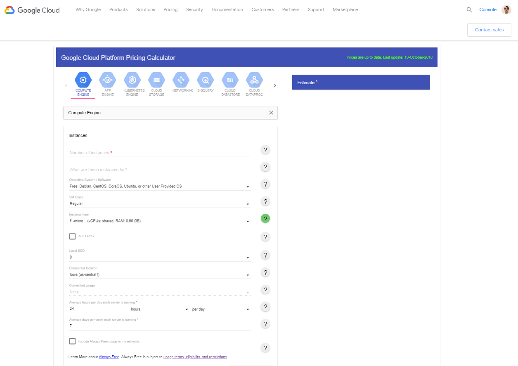
Task: Open help for VM Class
Action: tap(265, 202)
